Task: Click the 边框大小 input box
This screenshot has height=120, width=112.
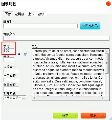Action: (x=11, y=71)
